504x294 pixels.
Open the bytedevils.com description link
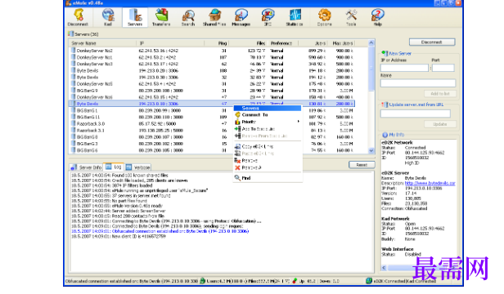click(x=430, y=183)
